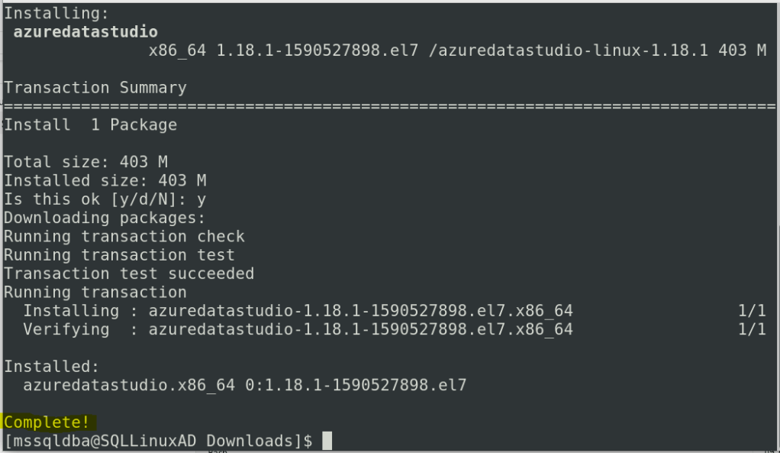Click the Installing : azuredatastudio progress line
This screenshot has width=780, height=453.
pos(298,311)
